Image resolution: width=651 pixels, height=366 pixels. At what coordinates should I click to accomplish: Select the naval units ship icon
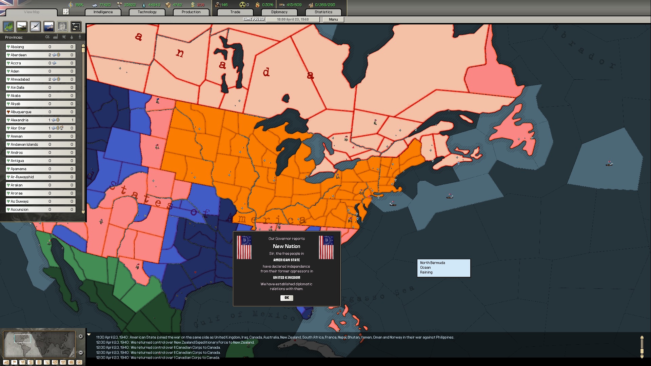pos(49,26)
